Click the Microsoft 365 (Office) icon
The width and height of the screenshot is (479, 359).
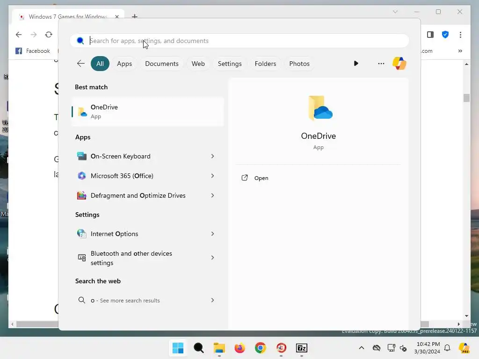[81, 176]
